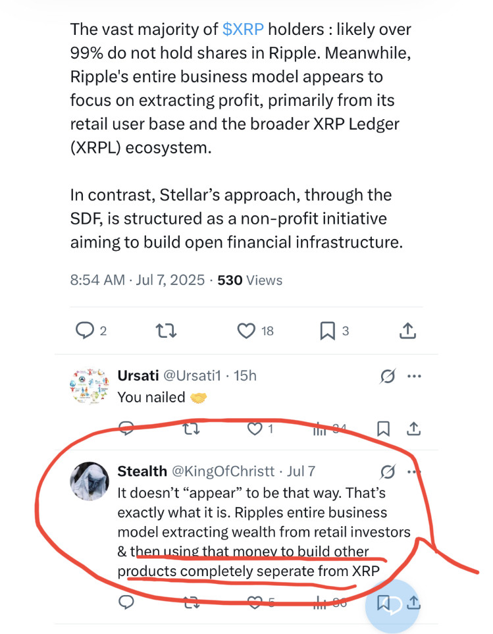Like Ursati's reply

[255, 429]
